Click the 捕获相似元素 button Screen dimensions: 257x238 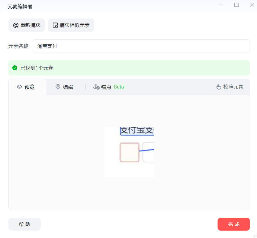pyautogui.click(x=71, y=25)
